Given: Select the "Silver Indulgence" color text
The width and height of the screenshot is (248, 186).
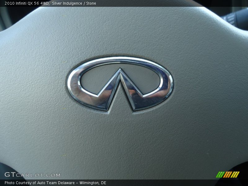Looking at the screenshot, I should click(67, 3).
